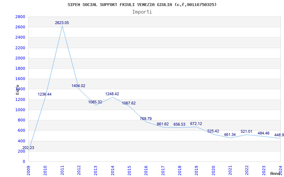Select the 2623.05 peak data label
The image size is (284, 177).
pyautogui.click(x=62, y=23)
